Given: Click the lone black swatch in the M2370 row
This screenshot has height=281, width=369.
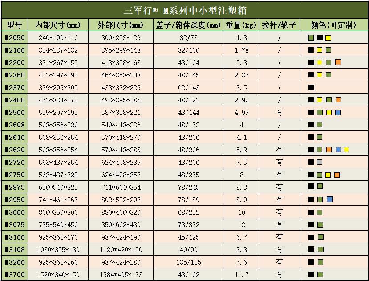Looking at the screenshot, I should [x=311, y=88].
